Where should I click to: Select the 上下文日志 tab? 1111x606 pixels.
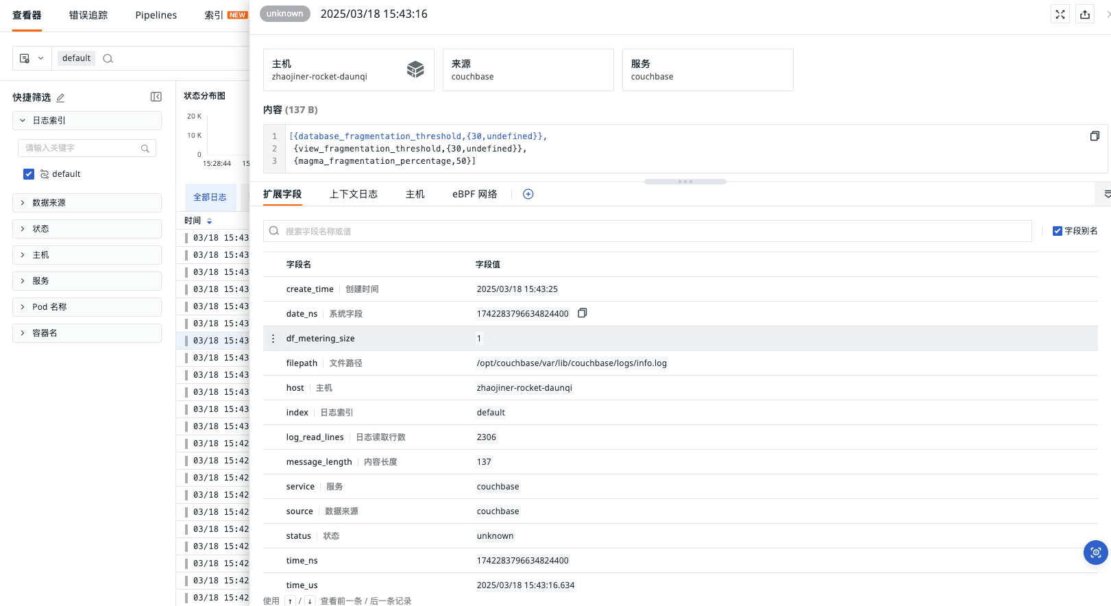point(354,194)
